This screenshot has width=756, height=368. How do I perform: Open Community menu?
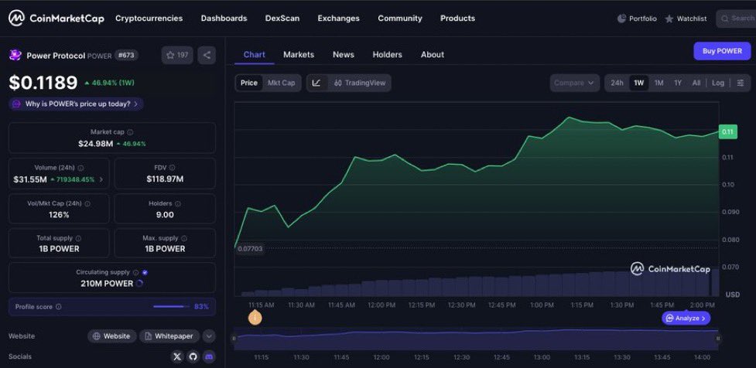pos(400,19)
